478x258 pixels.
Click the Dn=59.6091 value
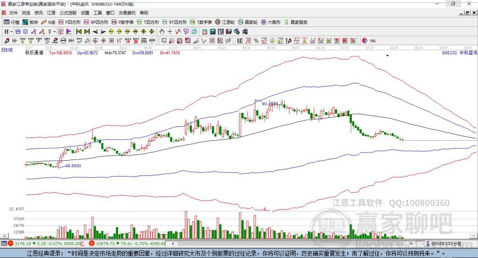tap(143, 53)
